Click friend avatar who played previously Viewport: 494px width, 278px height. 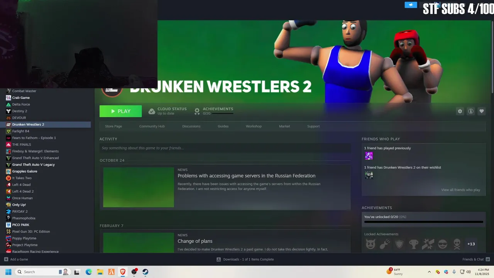369,156
